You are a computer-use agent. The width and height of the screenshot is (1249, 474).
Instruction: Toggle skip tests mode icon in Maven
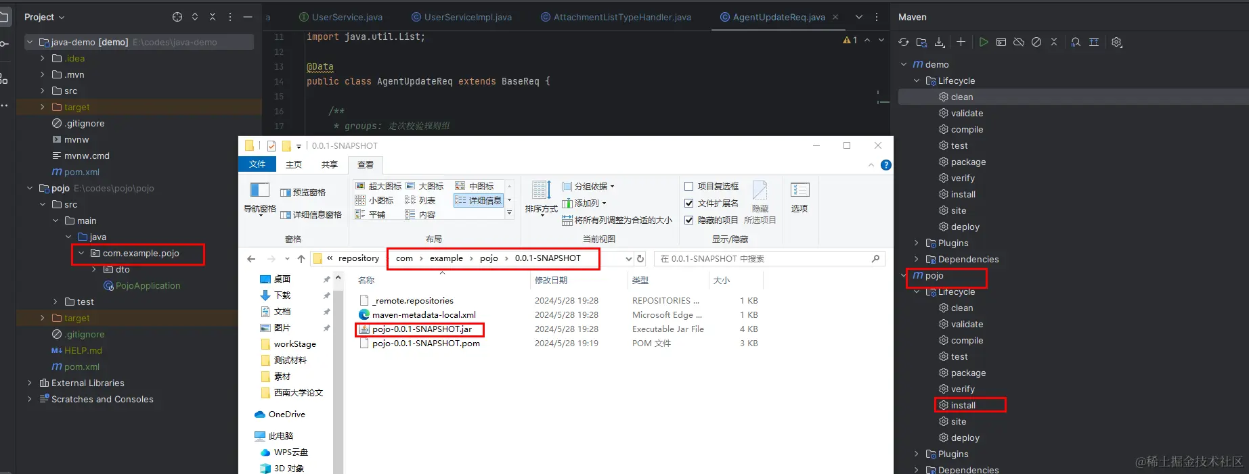(1036, 42)
